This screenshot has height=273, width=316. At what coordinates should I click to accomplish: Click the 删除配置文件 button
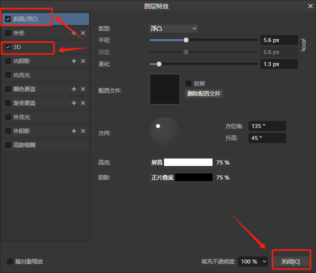coord(203,93)
